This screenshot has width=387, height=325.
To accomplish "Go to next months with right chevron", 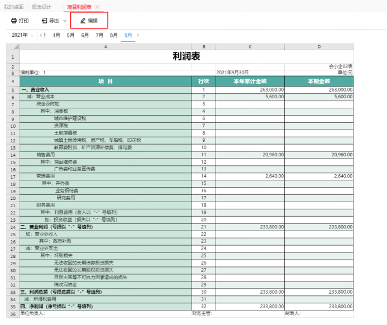I will [138, 35].
